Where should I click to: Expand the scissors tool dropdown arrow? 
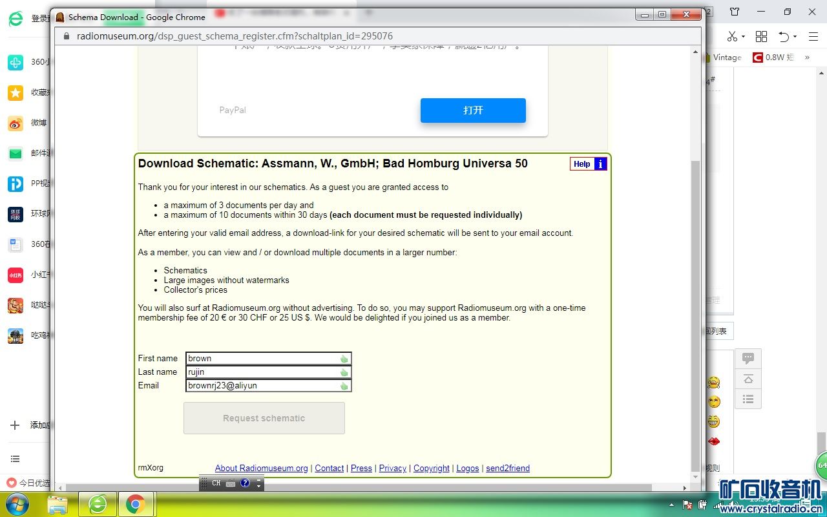[743, 37]
